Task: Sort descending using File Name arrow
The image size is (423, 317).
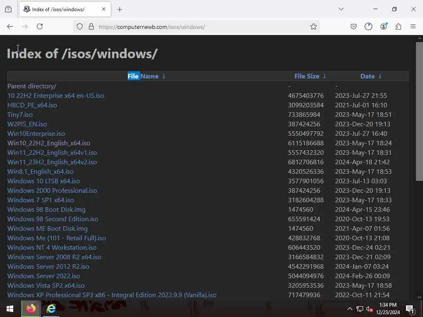Action: click(164, 76)
